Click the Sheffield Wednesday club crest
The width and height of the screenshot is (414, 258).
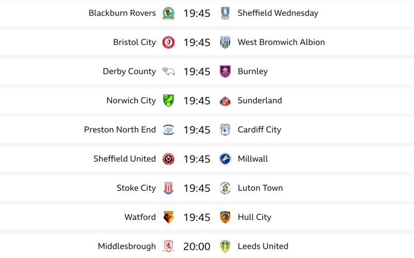click(x=225, y=13)
